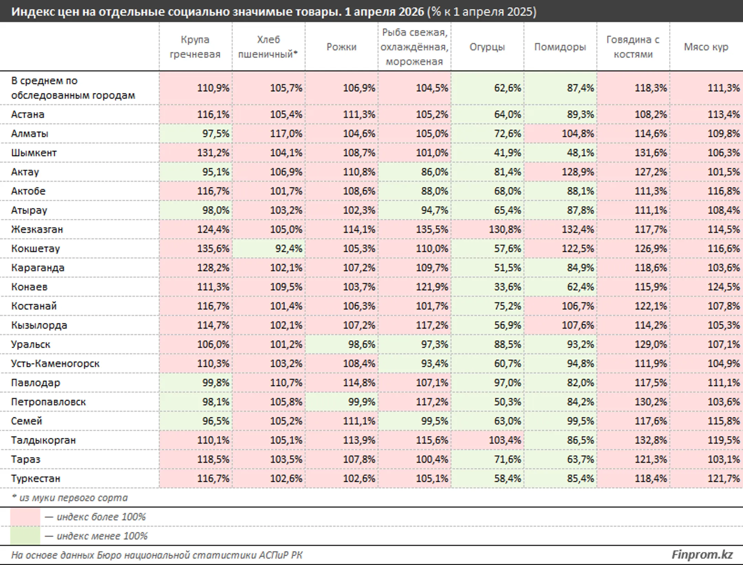Click Конаев cucumbers cell 33,6%
Viewport: 743px width, 565px height.
click(487, 287)
